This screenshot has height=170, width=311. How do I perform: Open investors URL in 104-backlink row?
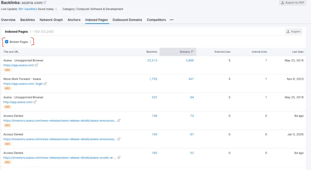(x=60, y=139)
